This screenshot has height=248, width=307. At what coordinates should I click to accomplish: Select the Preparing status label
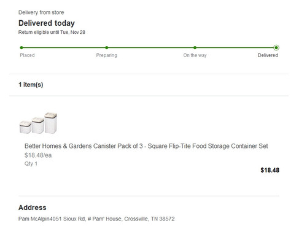tap(107, 55)
